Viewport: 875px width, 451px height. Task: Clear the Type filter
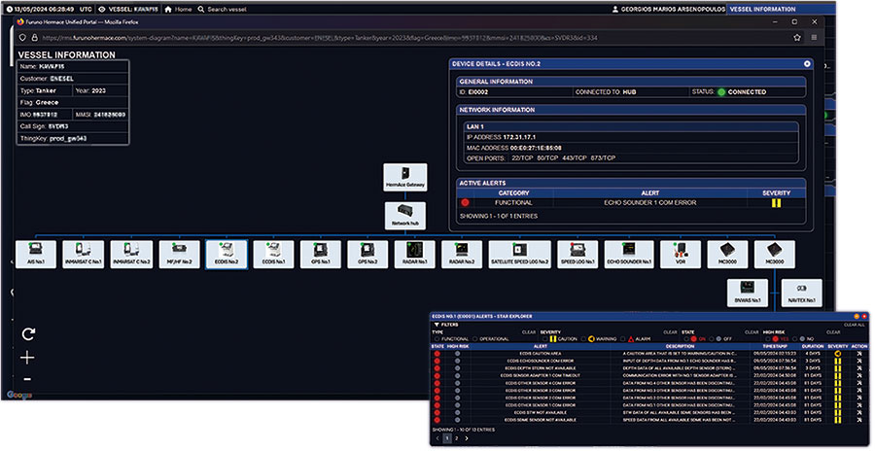pyautogui.click(x=529, y=332)
